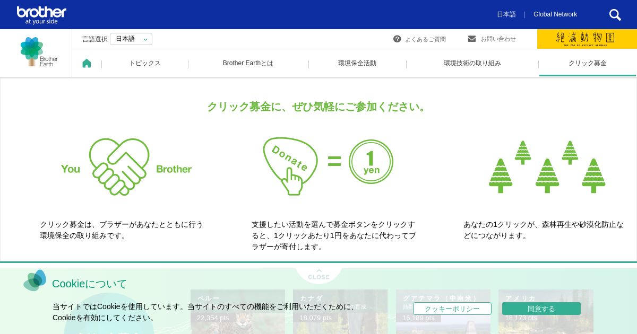Click the green trees illustration

(547, 166)
